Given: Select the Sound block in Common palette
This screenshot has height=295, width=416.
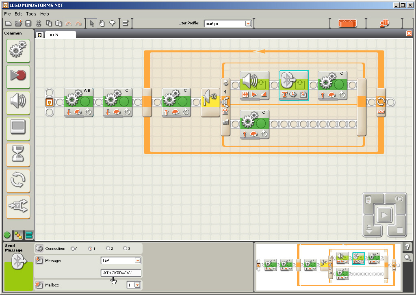Looking at the screenshot, I should (18, 103).
